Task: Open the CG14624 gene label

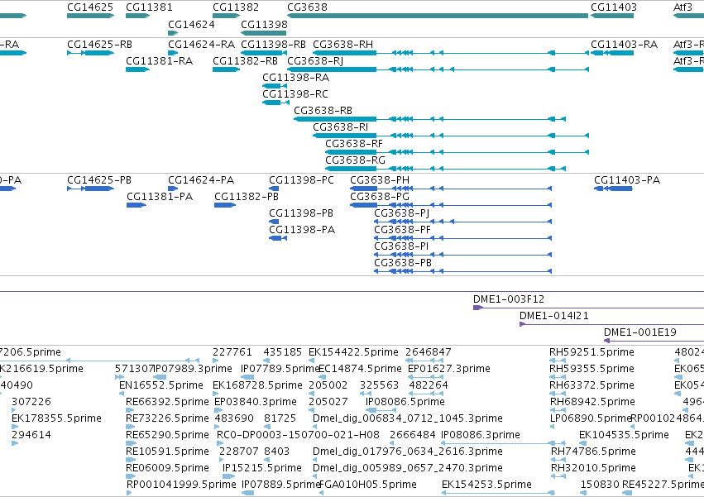Action: click(191, 24)
